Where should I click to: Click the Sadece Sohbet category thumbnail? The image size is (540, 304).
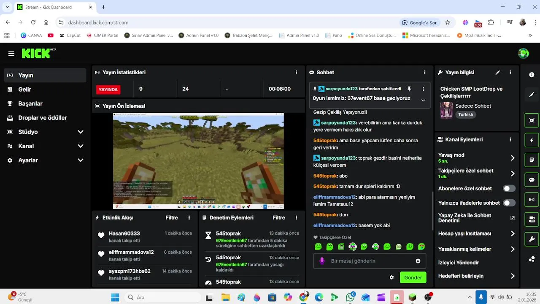pos(446,111)
